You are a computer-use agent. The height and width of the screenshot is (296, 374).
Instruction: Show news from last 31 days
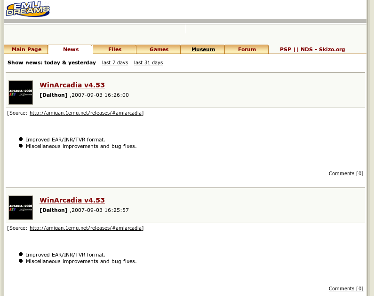click(x=148, y=62)
